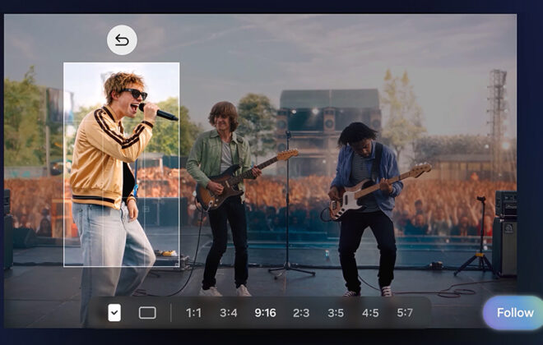
Task: Select the 9:16 aspect ratio
Action: [265, 313]
